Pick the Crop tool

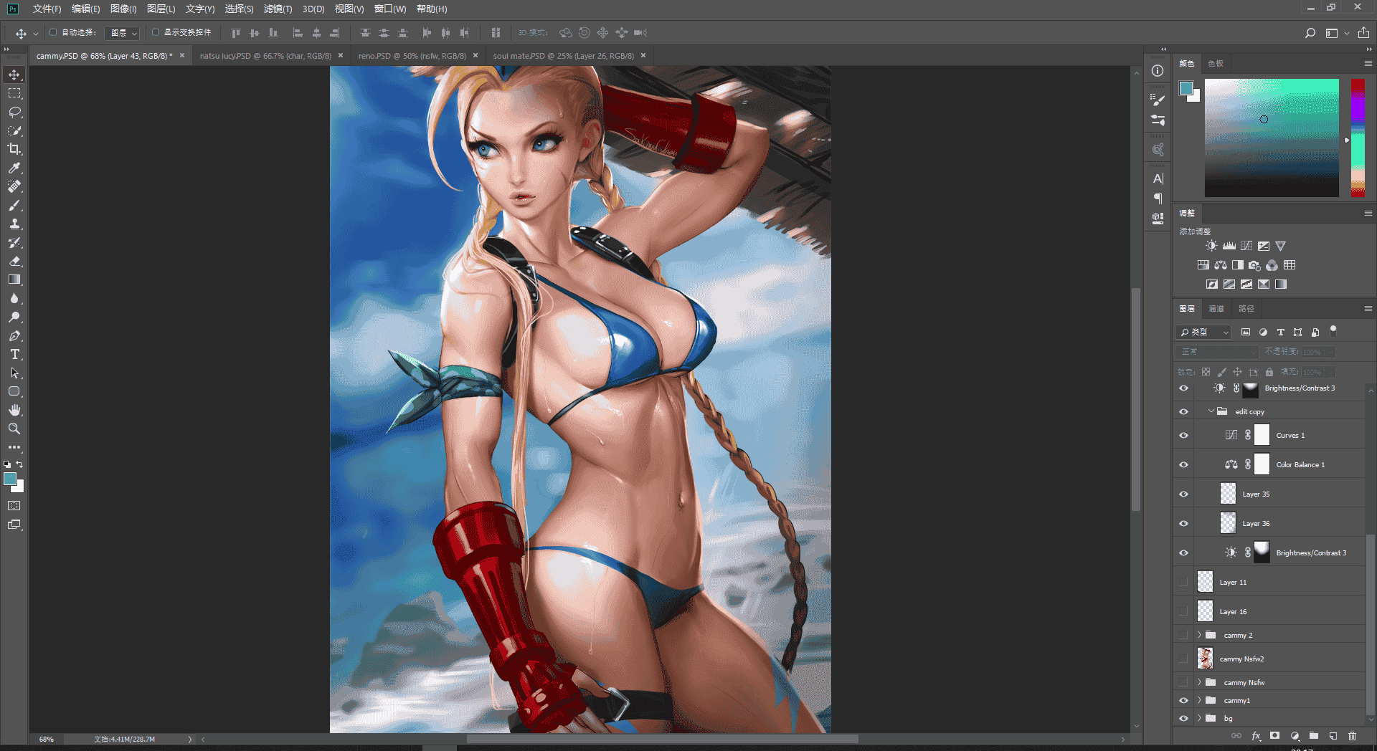point(14,149)
